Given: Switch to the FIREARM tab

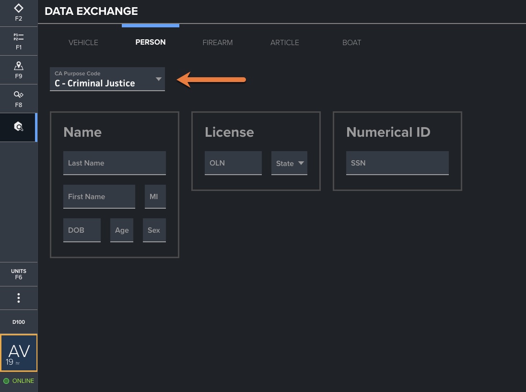Looking at the screenshot, I should 218,43.
